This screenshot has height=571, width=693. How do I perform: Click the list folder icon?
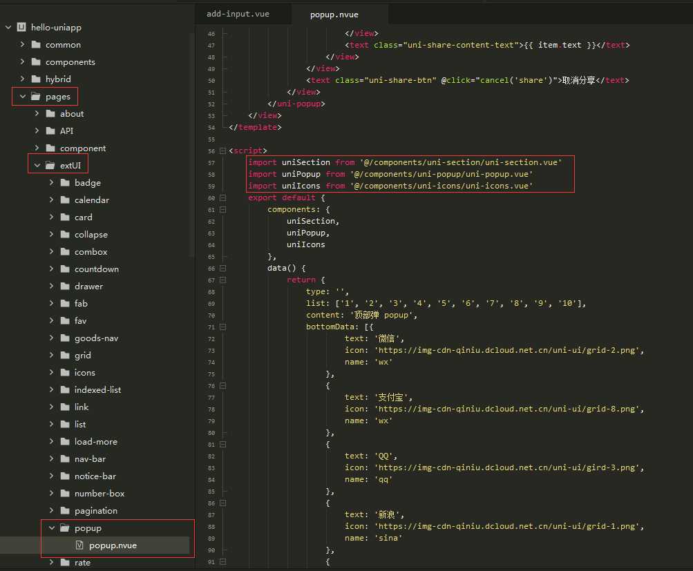pyautogui.click(x=65, y=425)
